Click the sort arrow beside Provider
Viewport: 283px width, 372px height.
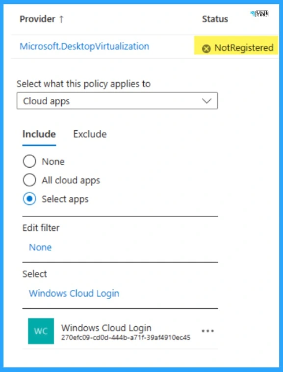(61, 19)
